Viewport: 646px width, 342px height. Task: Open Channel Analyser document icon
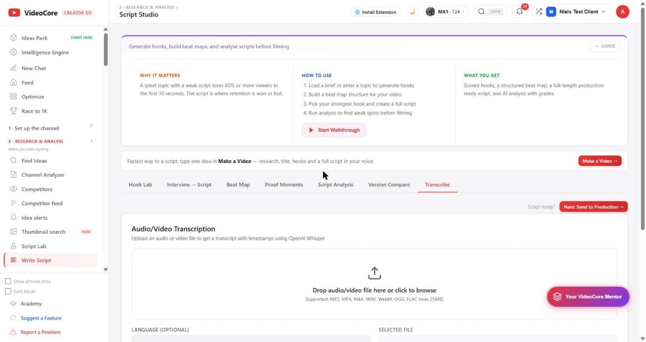coord(13,175)
